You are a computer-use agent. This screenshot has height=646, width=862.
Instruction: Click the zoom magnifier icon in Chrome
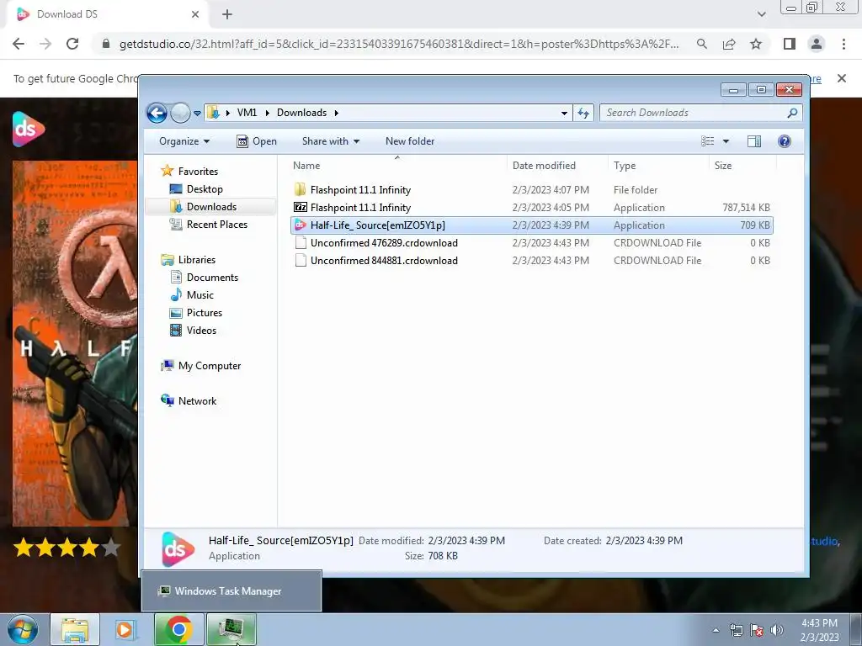click(701, 44)
